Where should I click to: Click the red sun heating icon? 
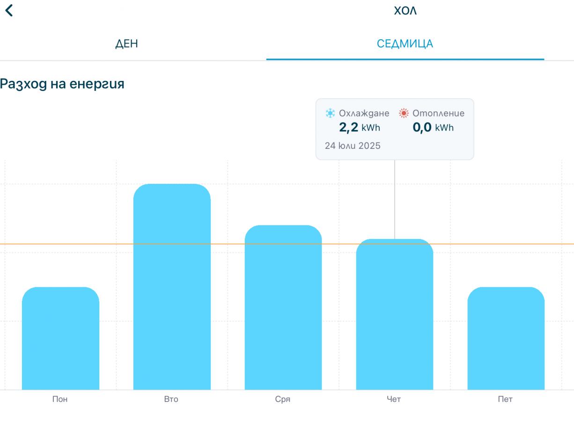(403, 113)
